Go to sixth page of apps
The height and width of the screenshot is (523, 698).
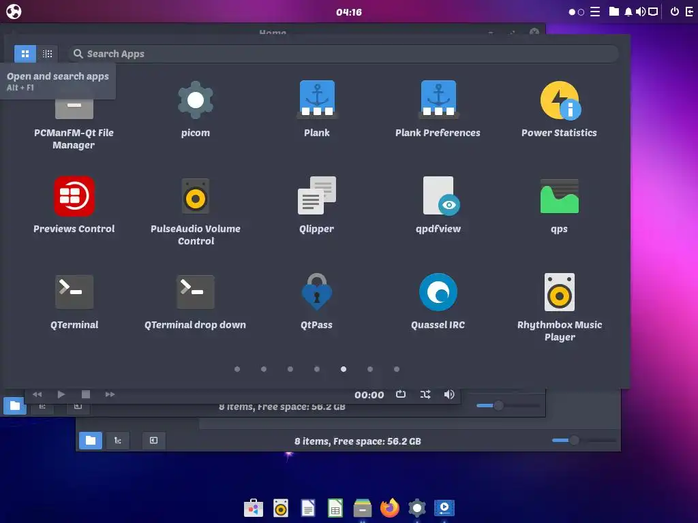point(370,369)
